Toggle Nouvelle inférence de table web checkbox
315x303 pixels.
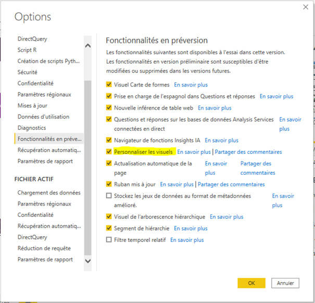click(109, 107)
